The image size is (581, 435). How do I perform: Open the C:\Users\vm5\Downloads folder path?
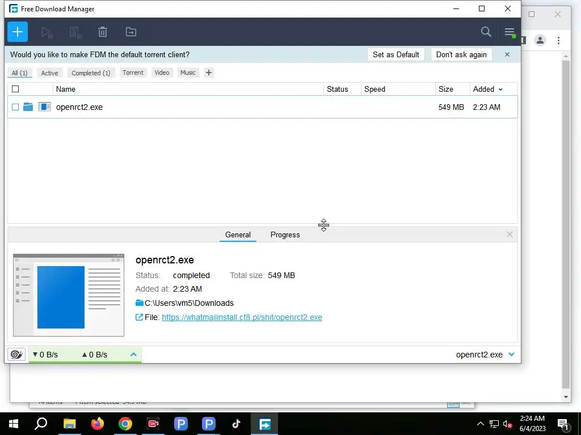189,303
